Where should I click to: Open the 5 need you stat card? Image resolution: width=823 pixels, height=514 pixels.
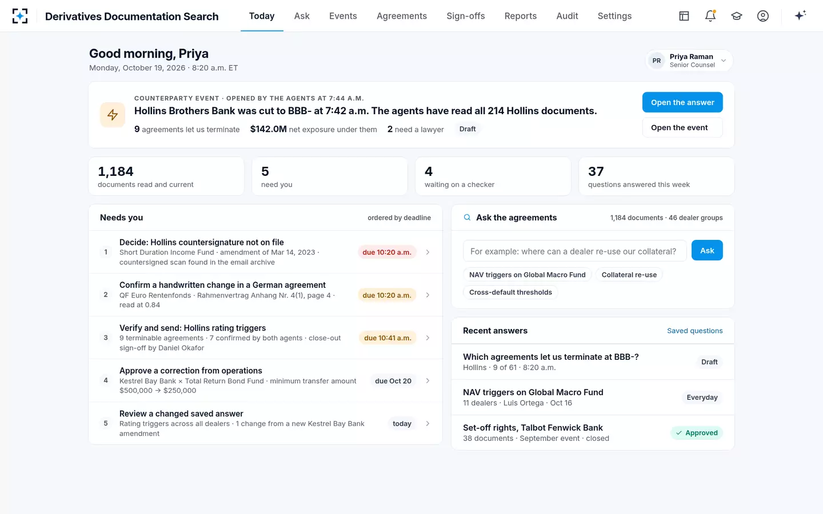330,176
